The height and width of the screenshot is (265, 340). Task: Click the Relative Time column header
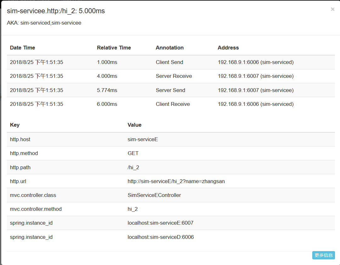[x=114, y=48]
